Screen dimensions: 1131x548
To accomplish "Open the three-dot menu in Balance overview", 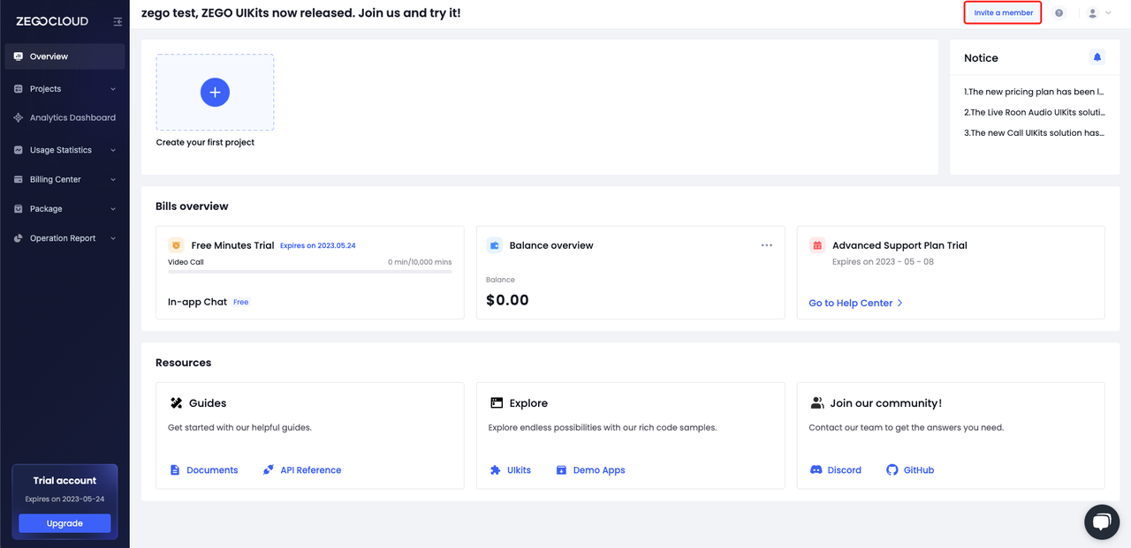I will 766,245.
